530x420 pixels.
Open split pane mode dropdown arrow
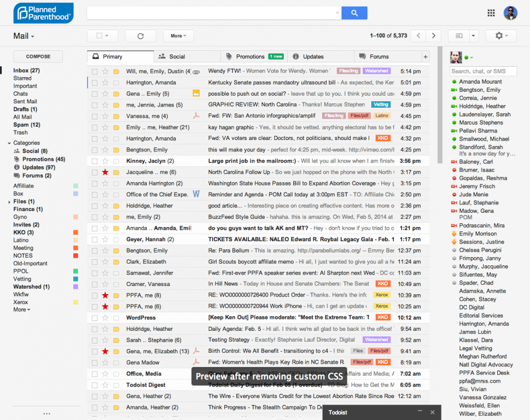coord(473,36)
